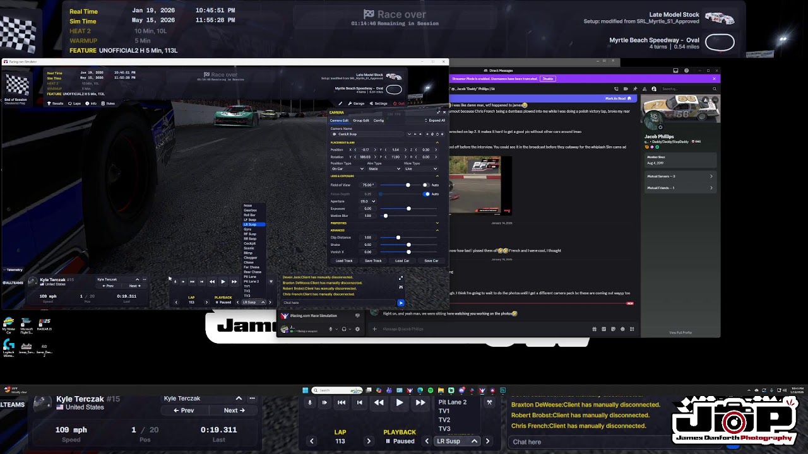This screenshot has width=808, height=454.
Task: Open emoji picker in Discord message bar
Action: point(622,329)
